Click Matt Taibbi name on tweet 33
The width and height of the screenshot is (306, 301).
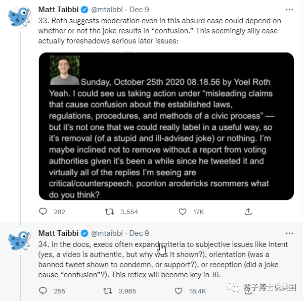tap(58, 10)
